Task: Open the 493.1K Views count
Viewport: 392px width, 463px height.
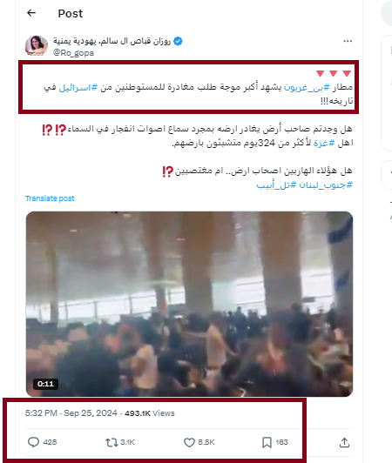Action: pos(149,413)
